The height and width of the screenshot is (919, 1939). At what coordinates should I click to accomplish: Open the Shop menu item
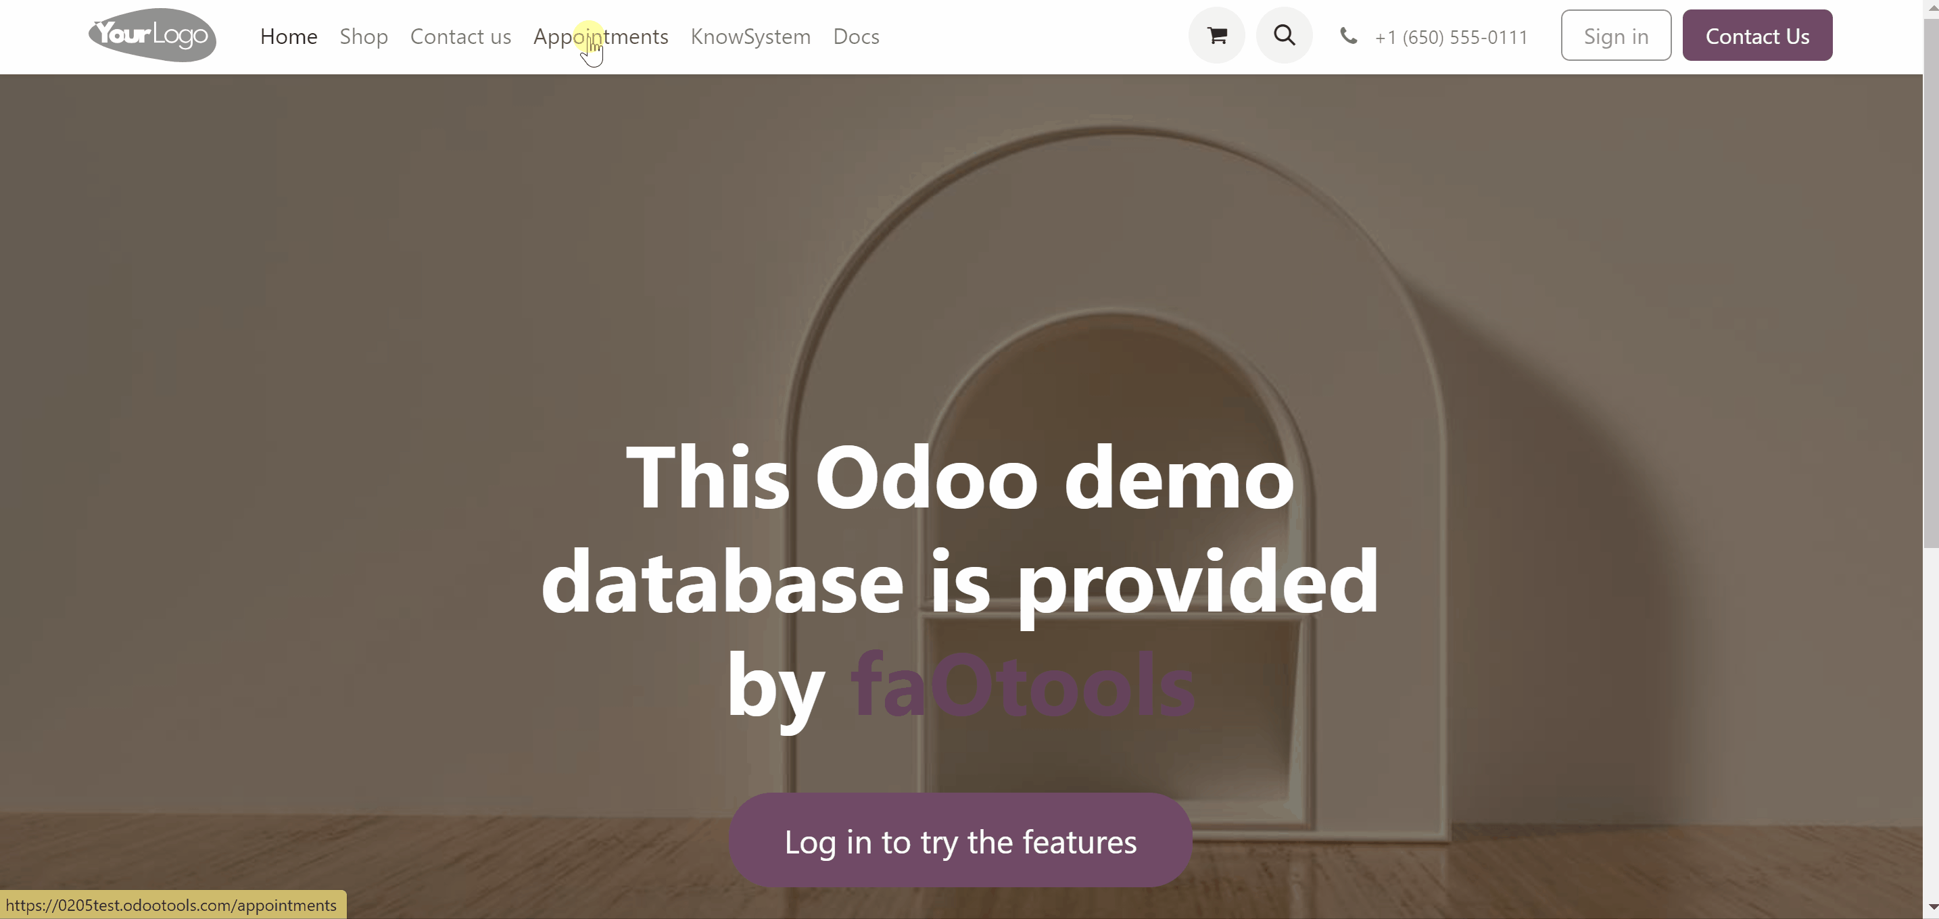coord(364,36)
